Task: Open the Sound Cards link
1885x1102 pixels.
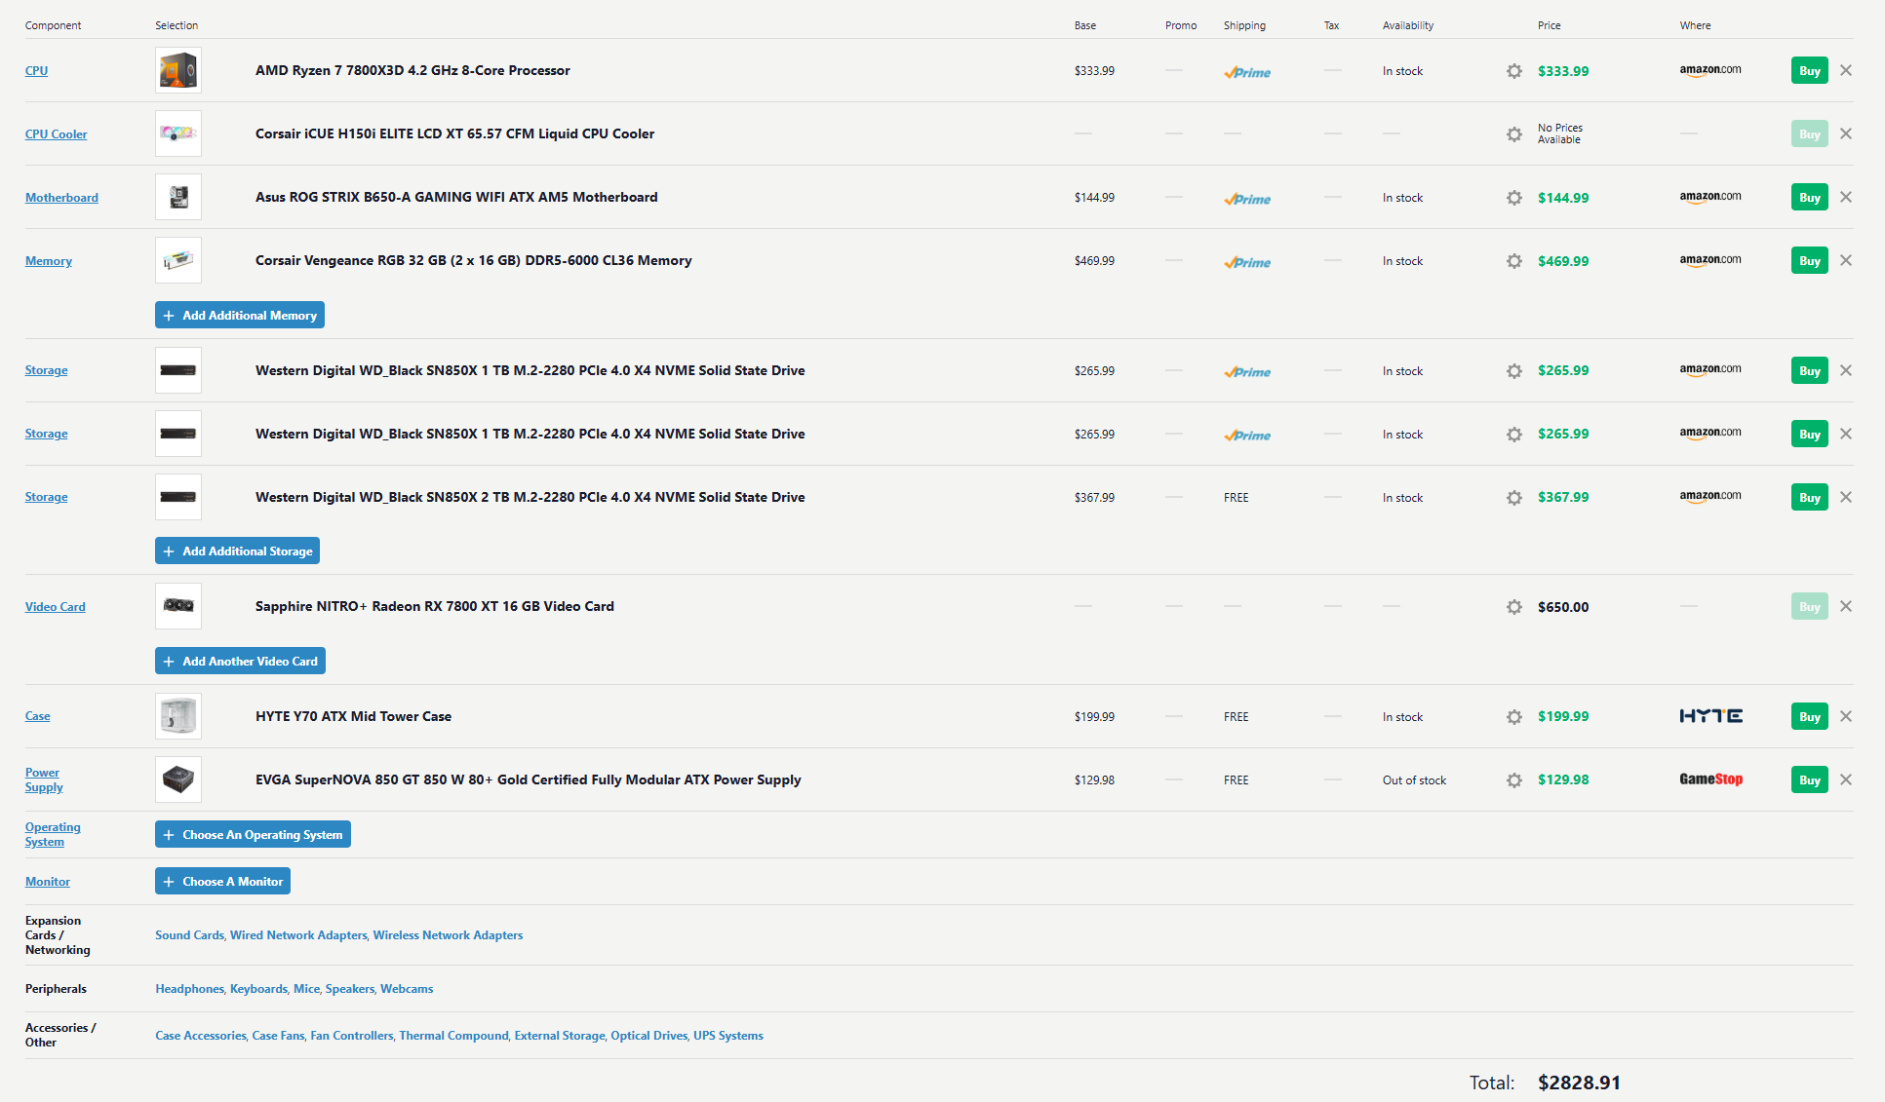Action: (x=189, y=935)
